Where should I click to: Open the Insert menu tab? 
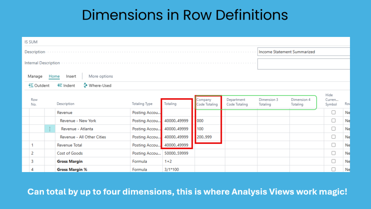pos(71,76)
